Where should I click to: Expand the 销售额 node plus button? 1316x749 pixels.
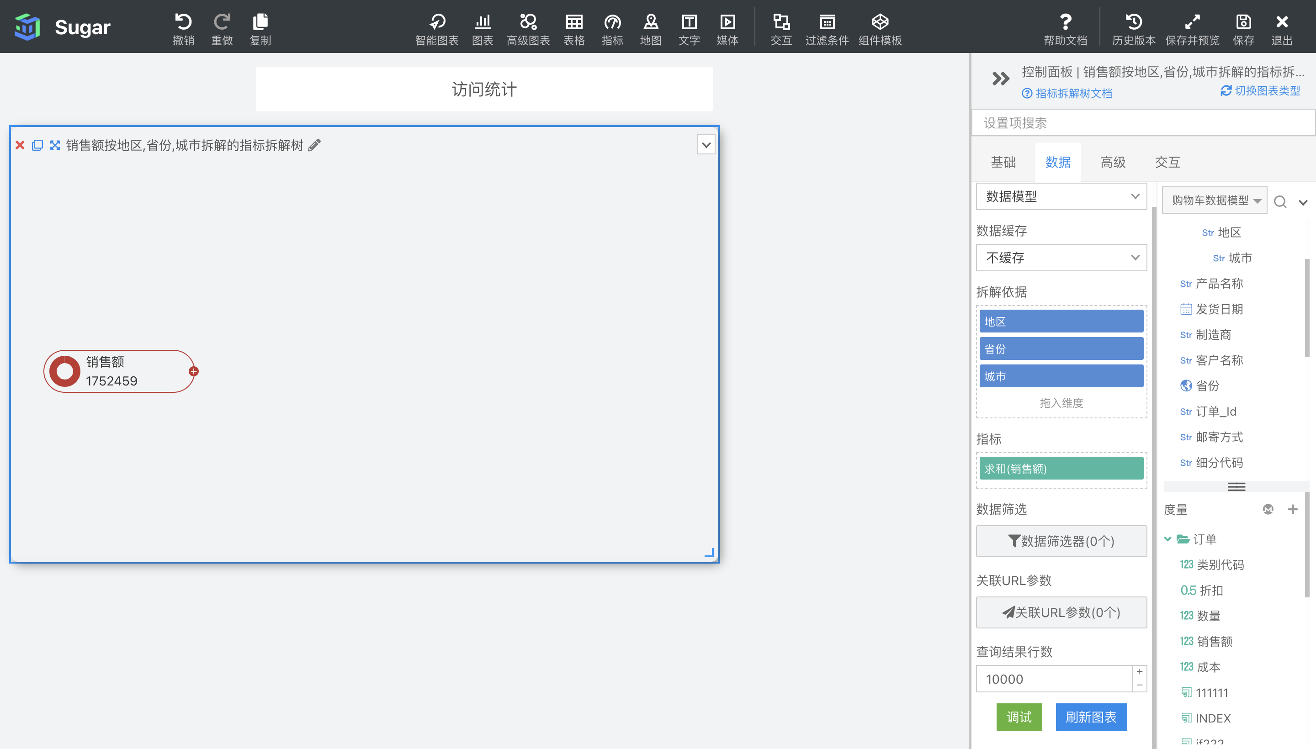[193, 371]
